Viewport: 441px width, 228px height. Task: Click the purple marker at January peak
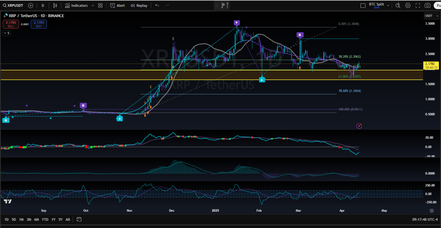pos(236,23)
